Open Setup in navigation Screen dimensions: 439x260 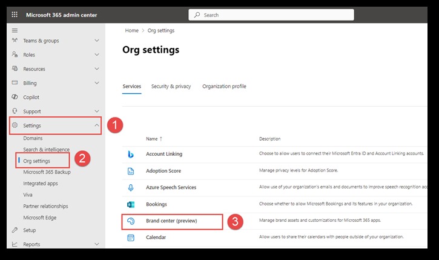click(x=30, y=230)
